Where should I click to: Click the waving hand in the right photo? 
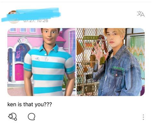pyautogui.click(x=99, y=51)
